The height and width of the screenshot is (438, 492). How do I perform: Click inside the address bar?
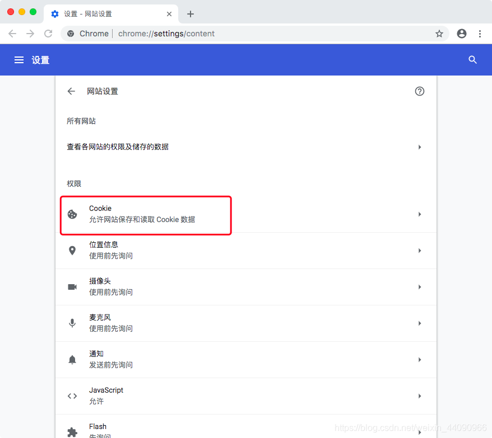[224, 34]
